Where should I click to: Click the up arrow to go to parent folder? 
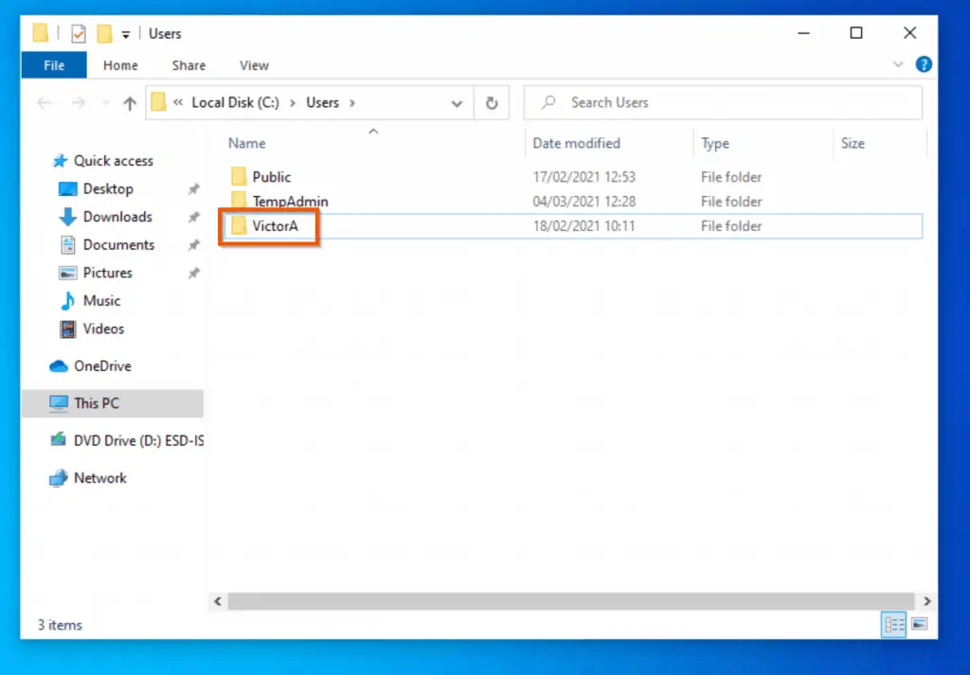130,102
